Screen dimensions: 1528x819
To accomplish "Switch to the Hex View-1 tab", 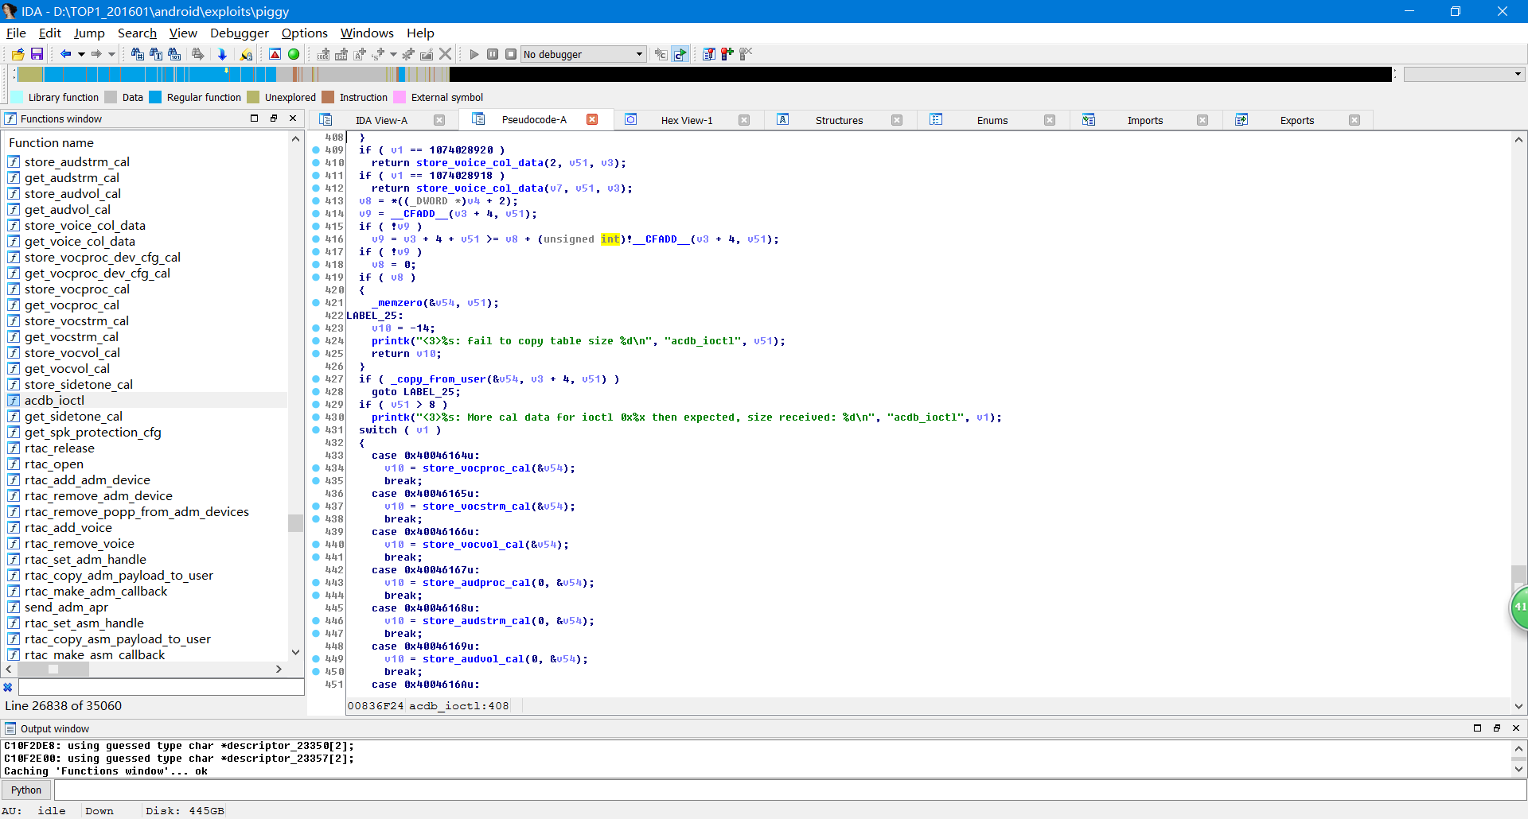I will coord(688,120).
